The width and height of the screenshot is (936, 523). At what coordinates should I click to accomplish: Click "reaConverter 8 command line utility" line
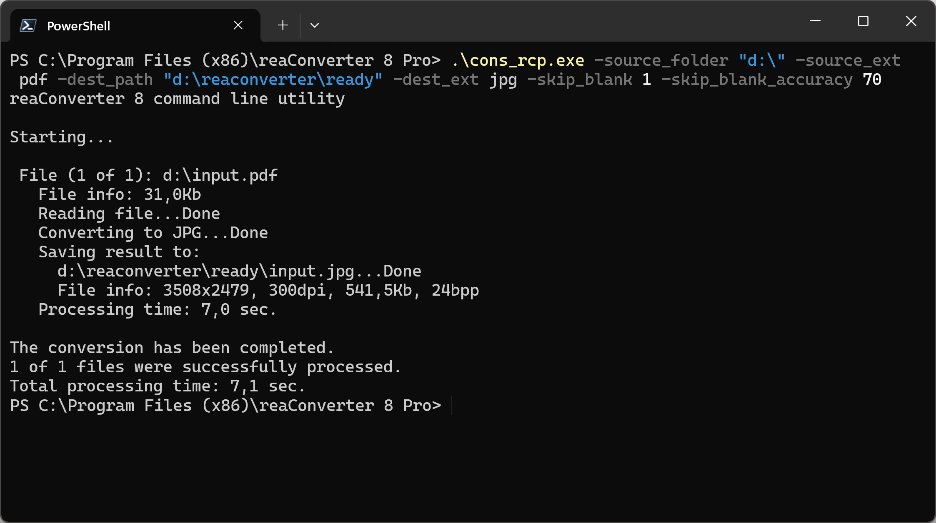(x=177, y=99)
